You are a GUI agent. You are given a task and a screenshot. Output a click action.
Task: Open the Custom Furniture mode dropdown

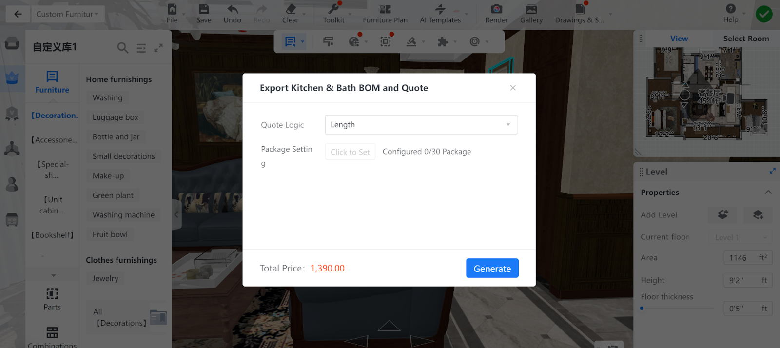pos(67,14)
